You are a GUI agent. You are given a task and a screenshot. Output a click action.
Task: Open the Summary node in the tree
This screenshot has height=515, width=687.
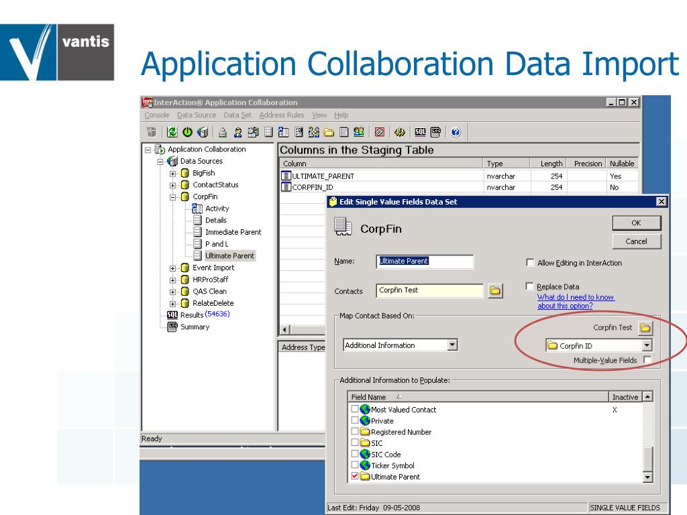coord(195,327)
